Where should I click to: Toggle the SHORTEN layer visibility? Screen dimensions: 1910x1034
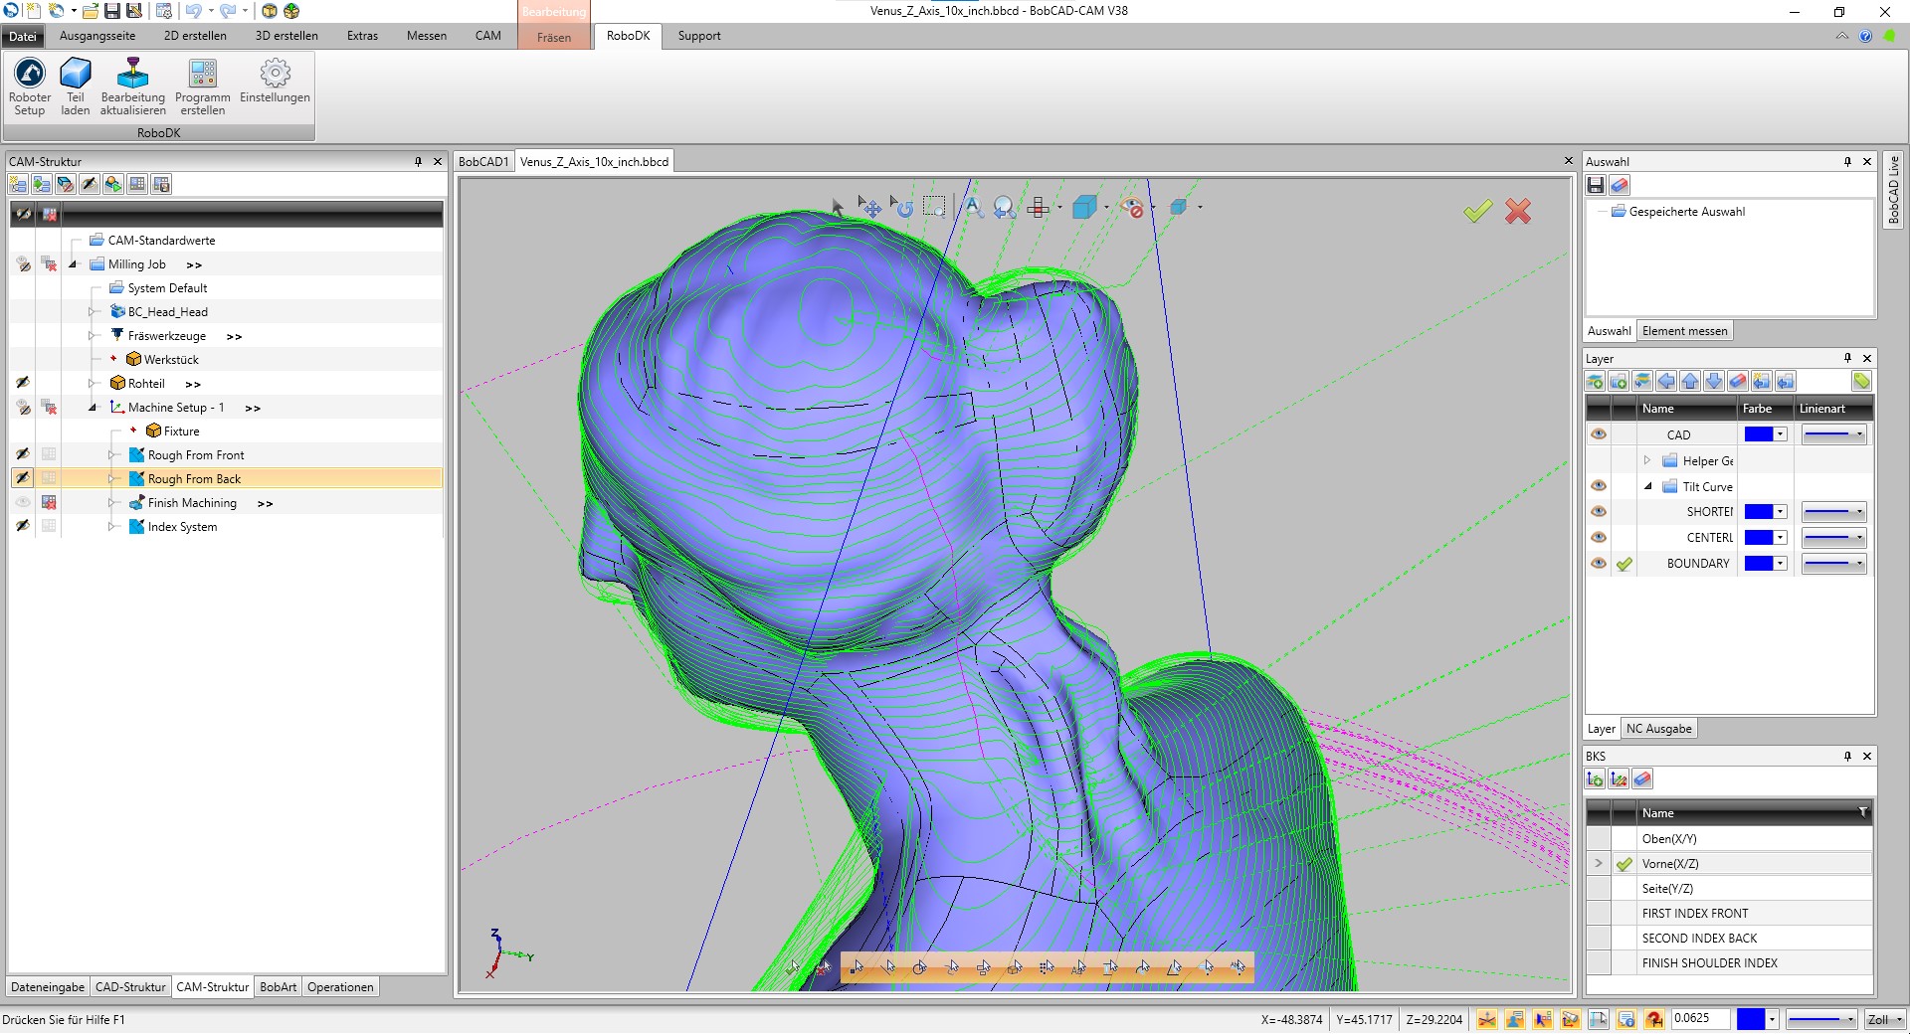click(x=1600, y=511)
